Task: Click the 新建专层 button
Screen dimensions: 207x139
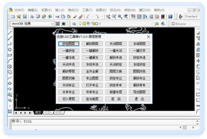Action: point(116,92)
